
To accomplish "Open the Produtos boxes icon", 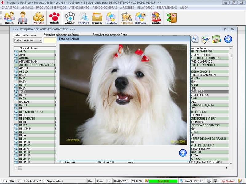I will point(38,18).
